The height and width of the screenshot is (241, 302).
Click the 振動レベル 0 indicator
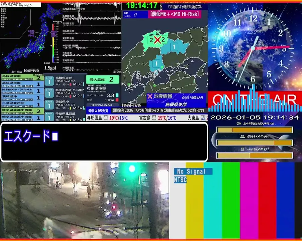click(x=135, y=15)
